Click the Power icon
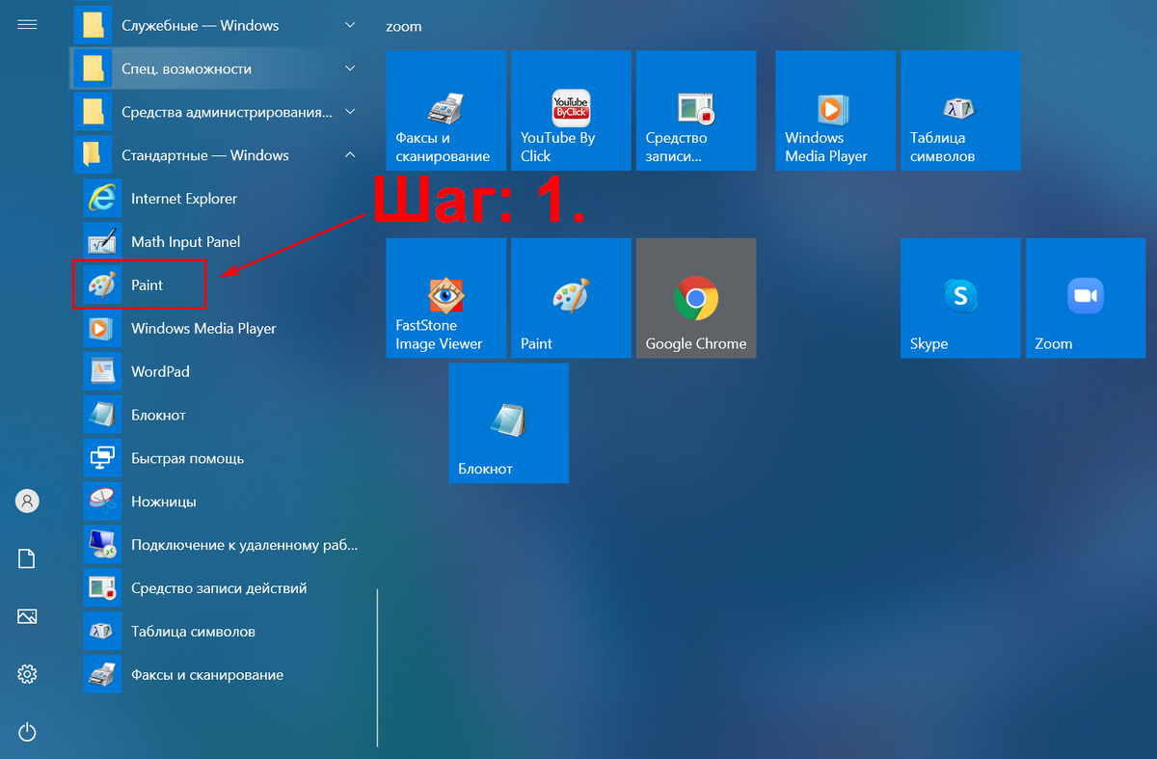The width and height of the screenshot is (1157, 759). coord(27,732)
